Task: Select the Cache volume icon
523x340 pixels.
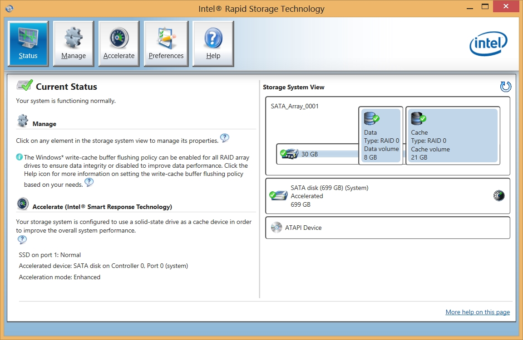Action: pyautogui.click(x=418, y=119)
